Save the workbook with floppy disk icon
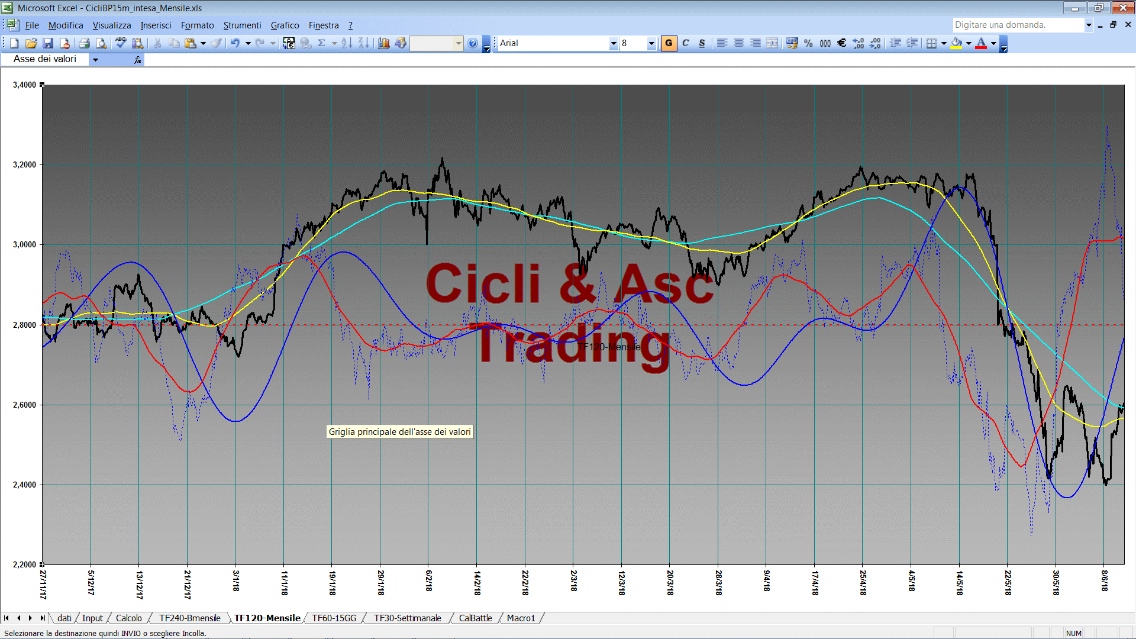Viewport: 1136px width, 639px height. tap(48, 43)
